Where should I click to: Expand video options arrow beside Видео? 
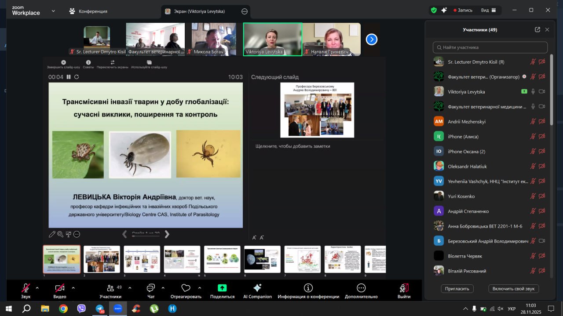[73, 288]
